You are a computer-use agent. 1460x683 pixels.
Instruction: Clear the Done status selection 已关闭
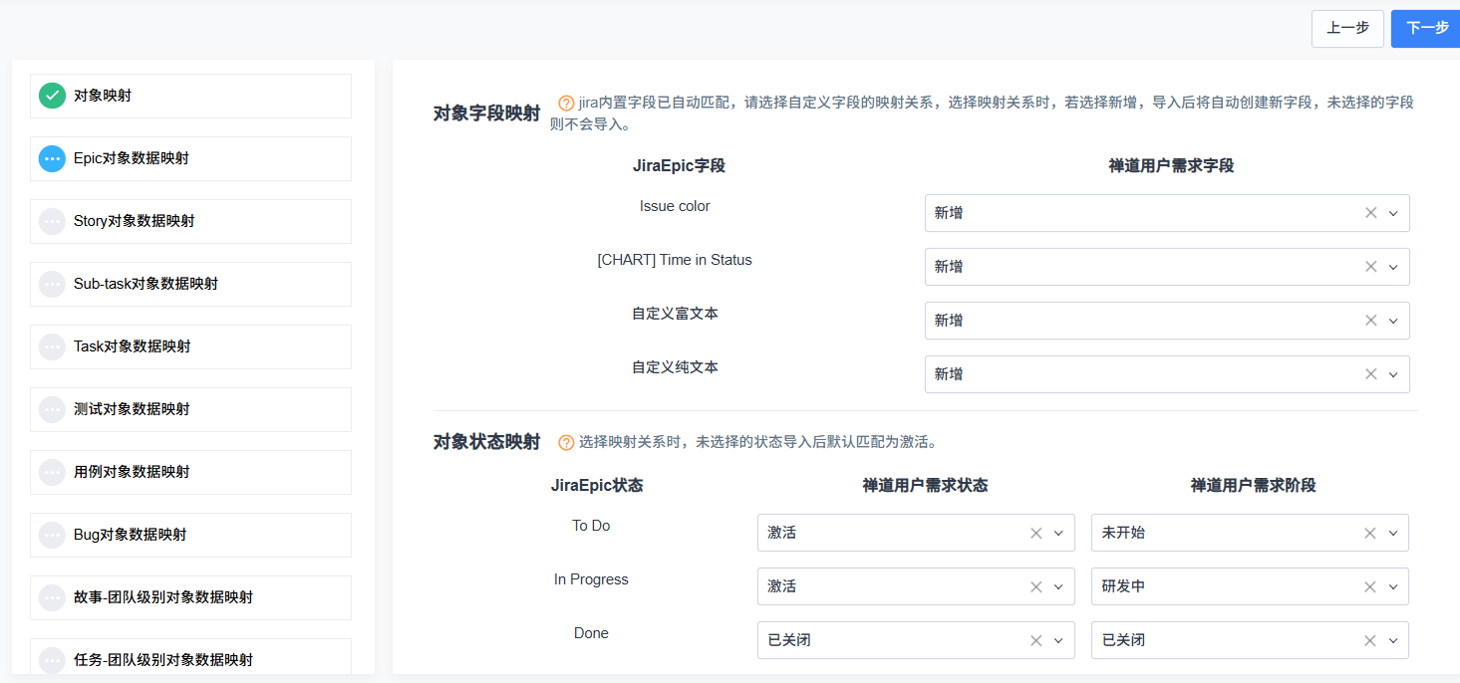tap(1036, 640)
